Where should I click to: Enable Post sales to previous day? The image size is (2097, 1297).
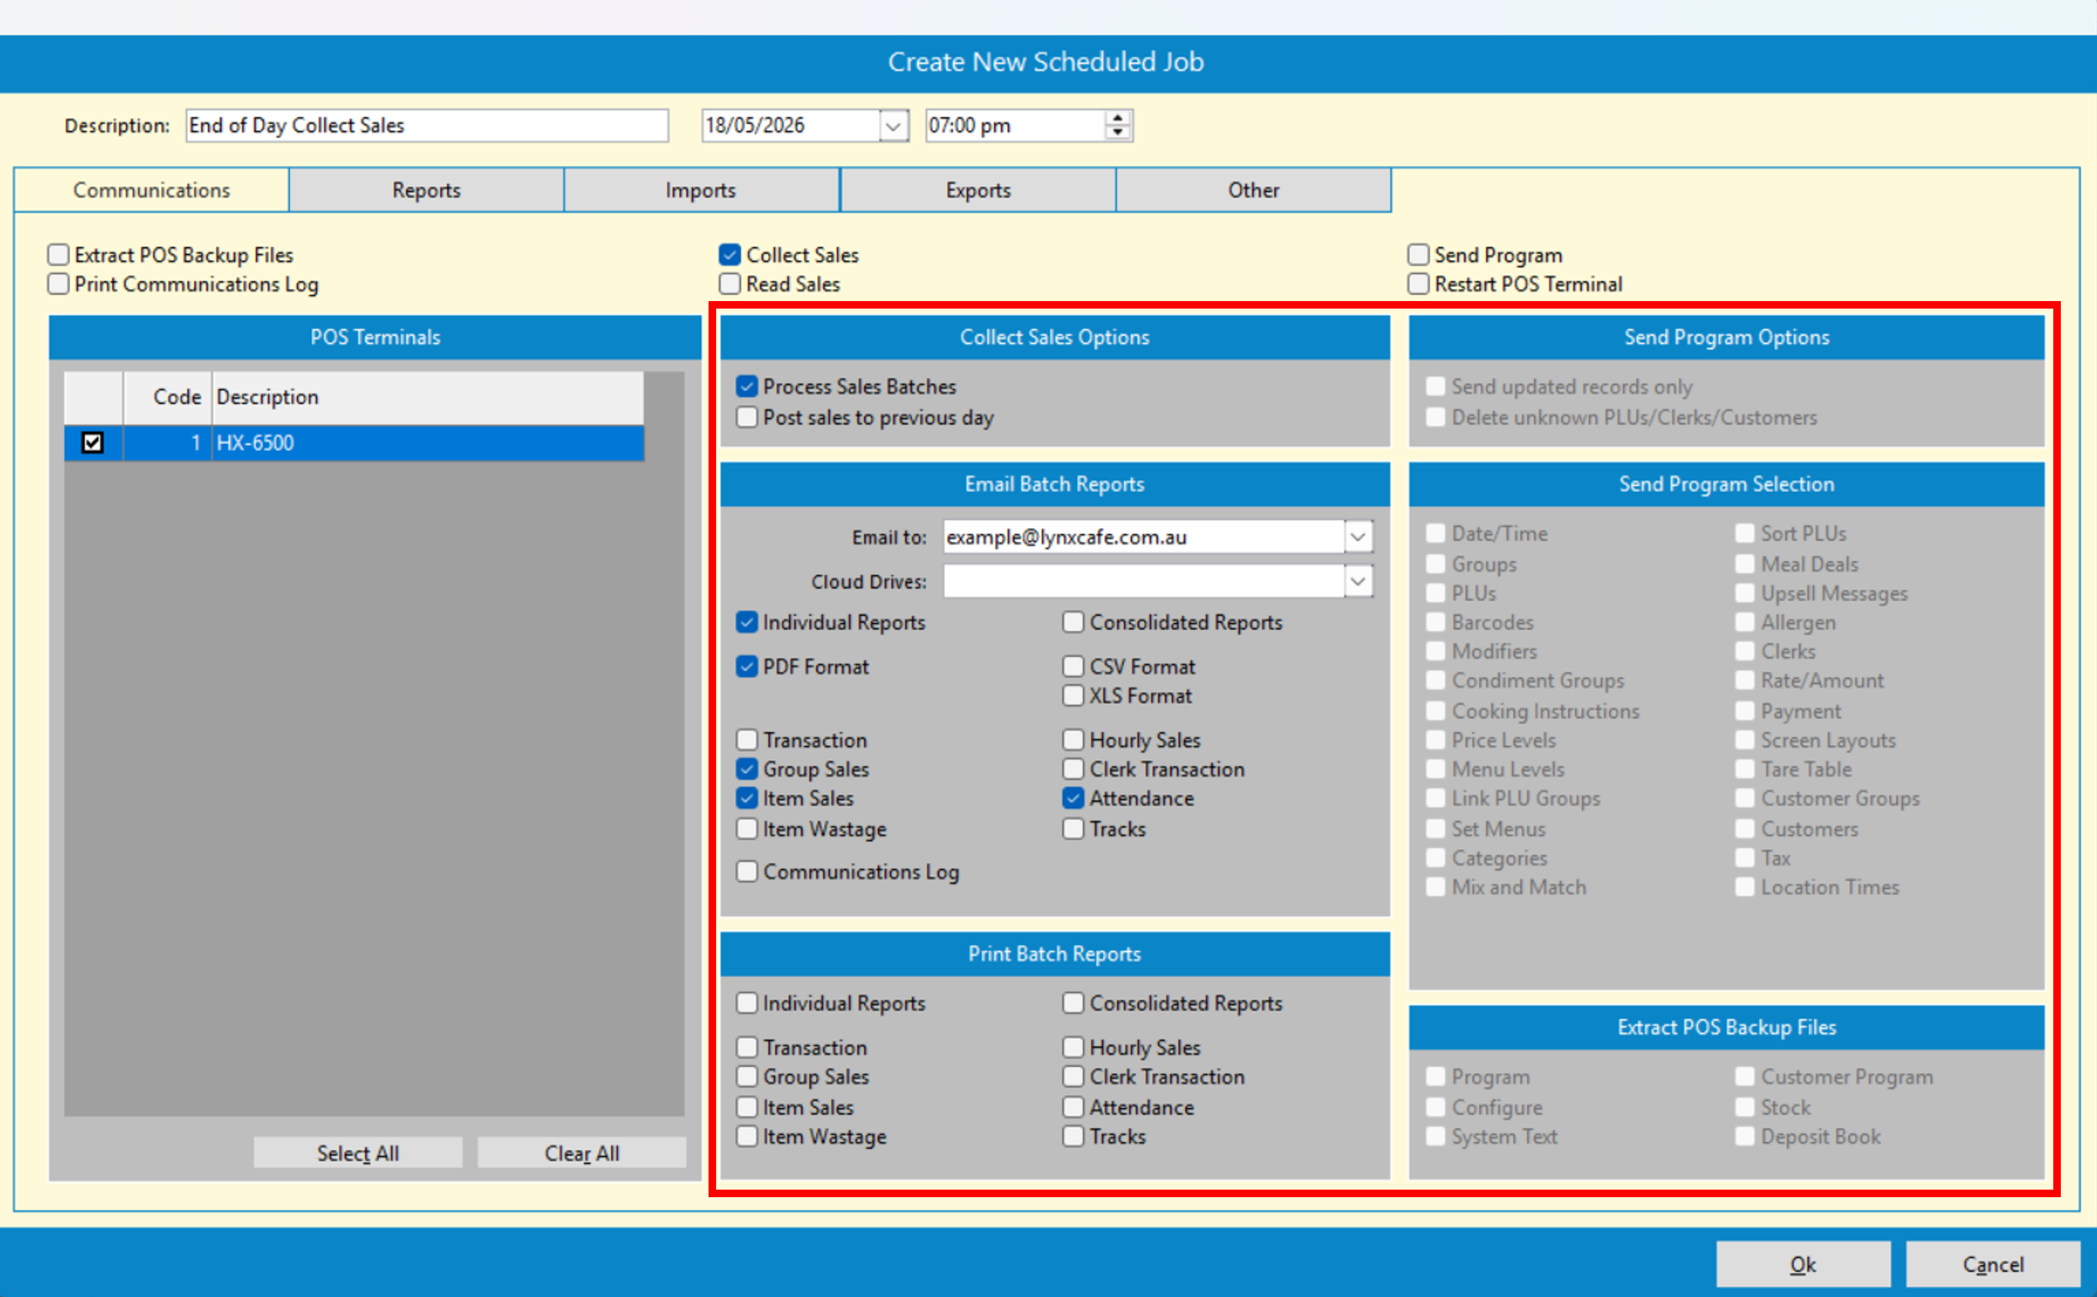click(x=747, y=418)
